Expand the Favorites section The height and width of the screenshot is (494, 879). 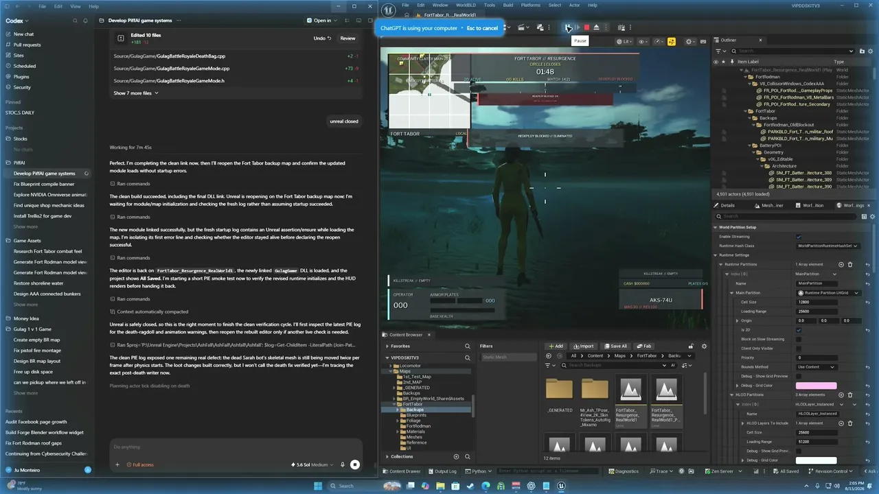tap(387, 346)
